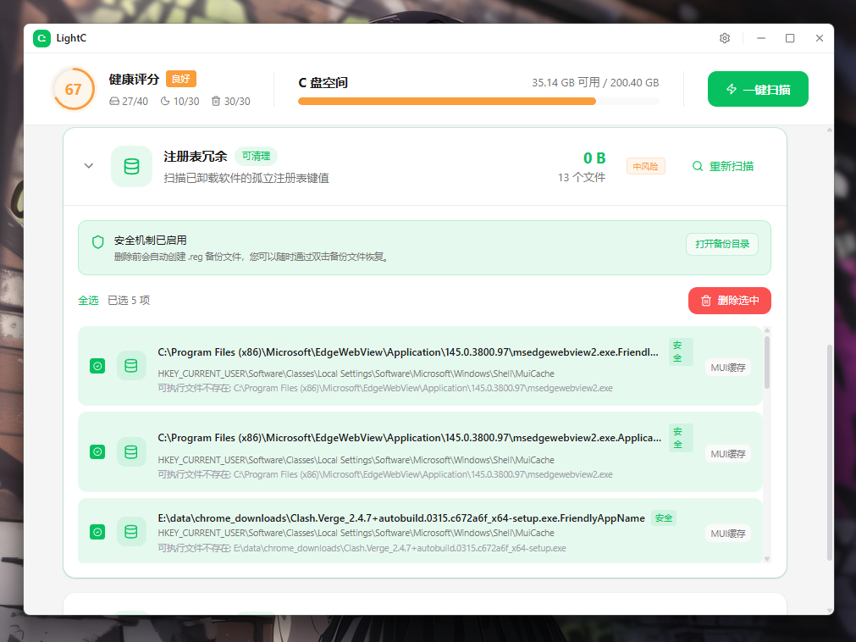Image resolution: width=856 pixels, height=642 pixels.
Task: Click 安全 tag on msedgewebview2.exe.Friendl... entry
Action: click(681, 352)
